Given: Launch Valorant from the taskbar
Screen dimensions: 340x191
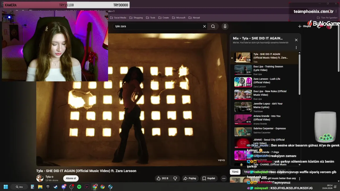Looking at the screenshot, I should coord(87,187).
